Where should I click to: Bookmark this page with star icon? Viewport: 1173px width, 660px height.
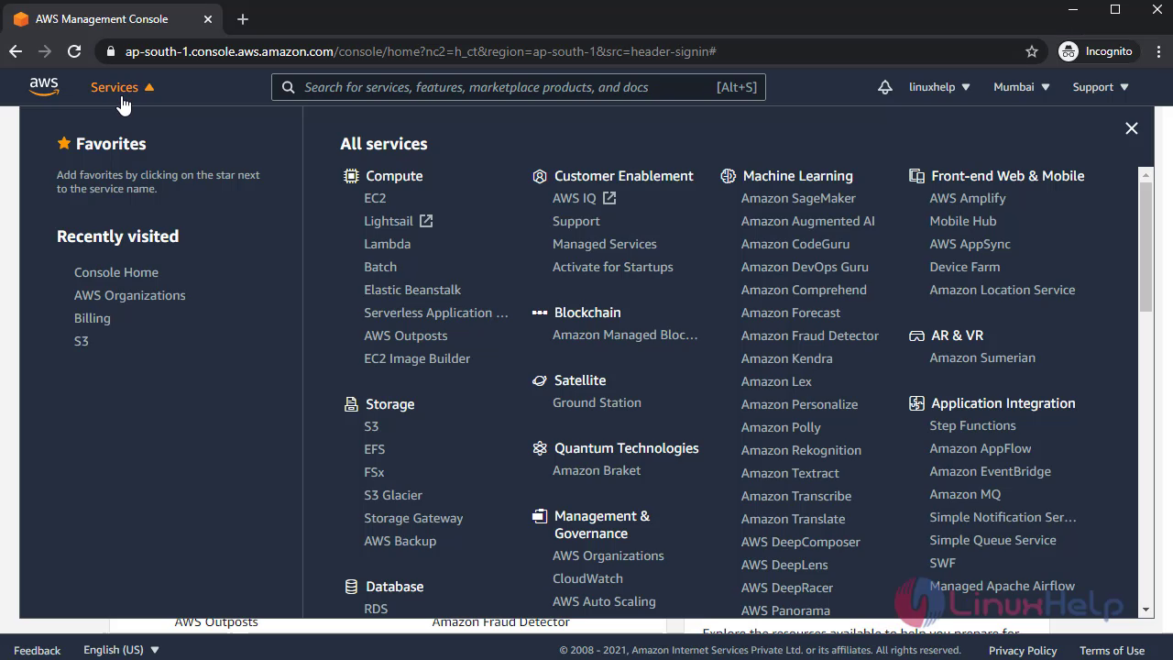point(1032,51)
